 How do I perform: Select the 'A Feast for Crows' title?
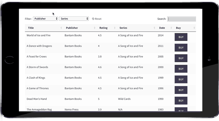pyautogui.click(x=37, y=57)
